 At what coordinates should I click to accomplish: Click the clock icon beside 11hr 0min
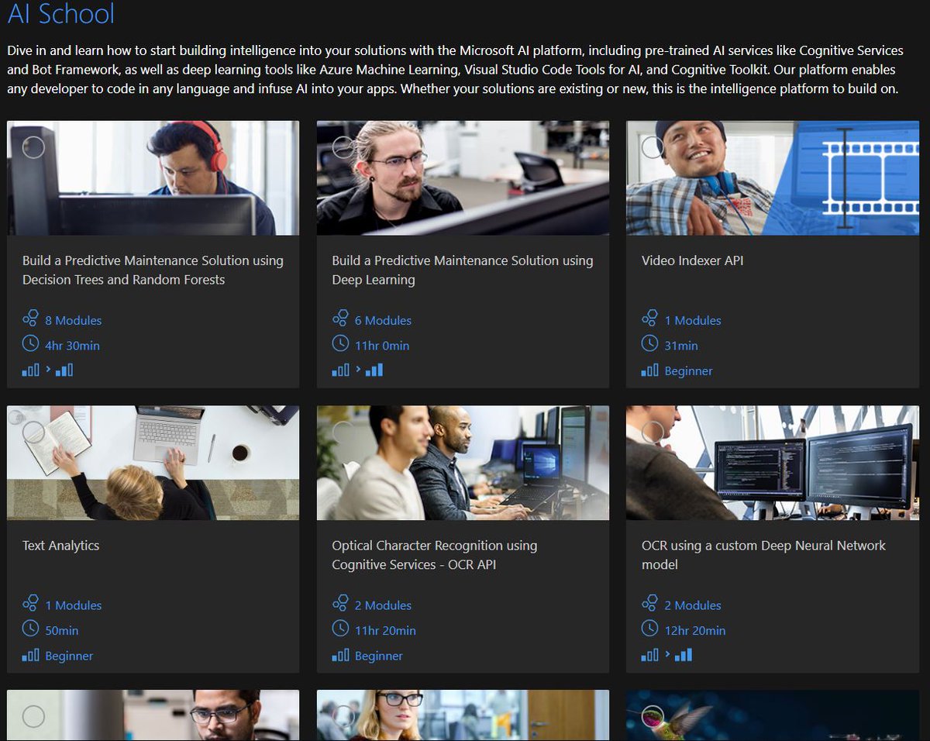(x=340, y=344)
